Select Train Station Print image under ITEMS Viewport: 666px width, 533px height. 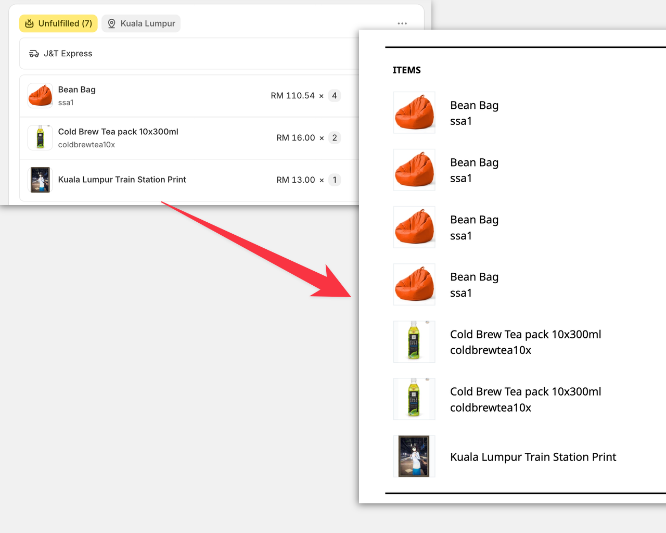[414, 456]
